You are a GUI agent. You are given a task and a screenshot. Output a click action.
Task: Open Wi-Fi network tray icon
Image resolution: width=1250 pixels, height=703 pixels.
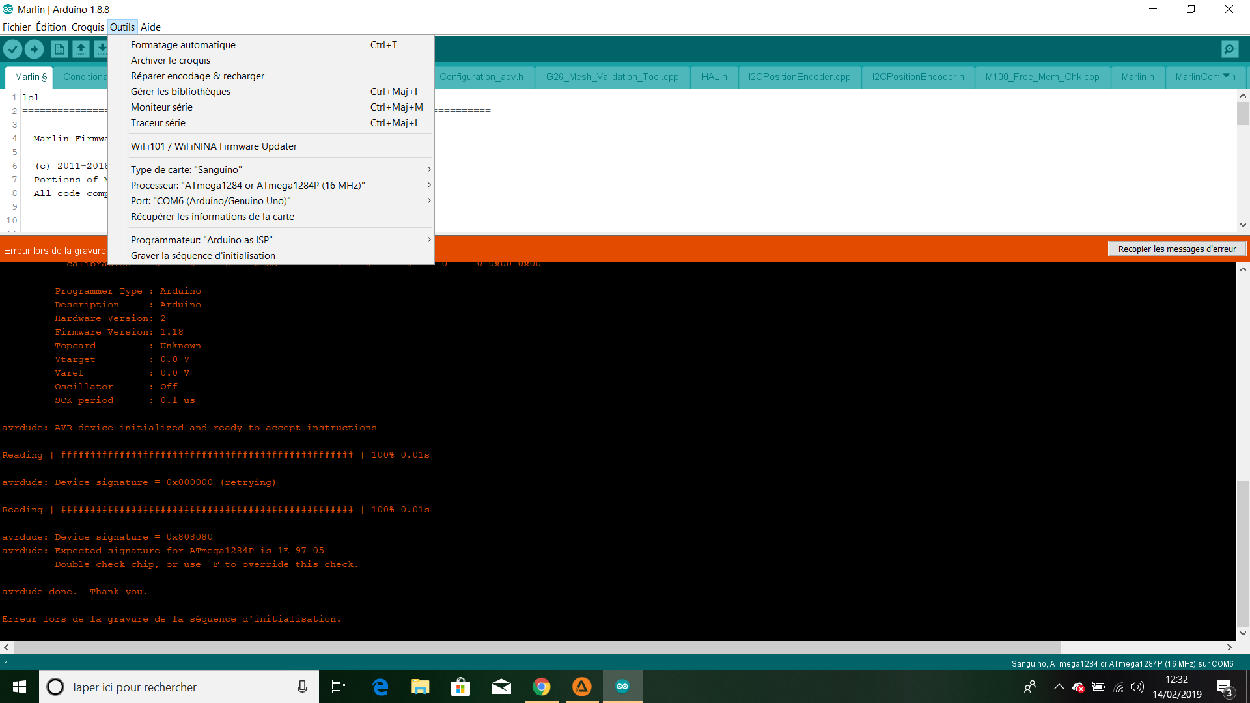click(1118, 687)
